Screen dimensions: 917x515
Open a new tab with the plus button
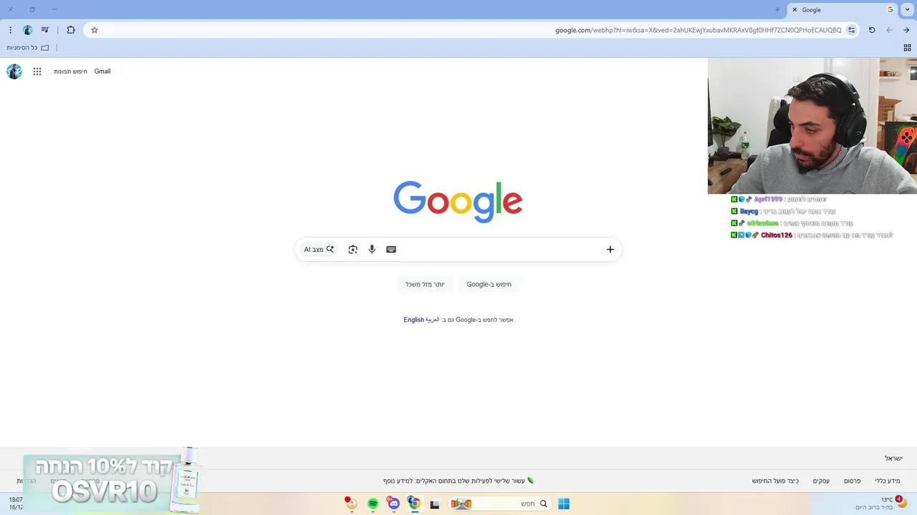coord(777,10)
